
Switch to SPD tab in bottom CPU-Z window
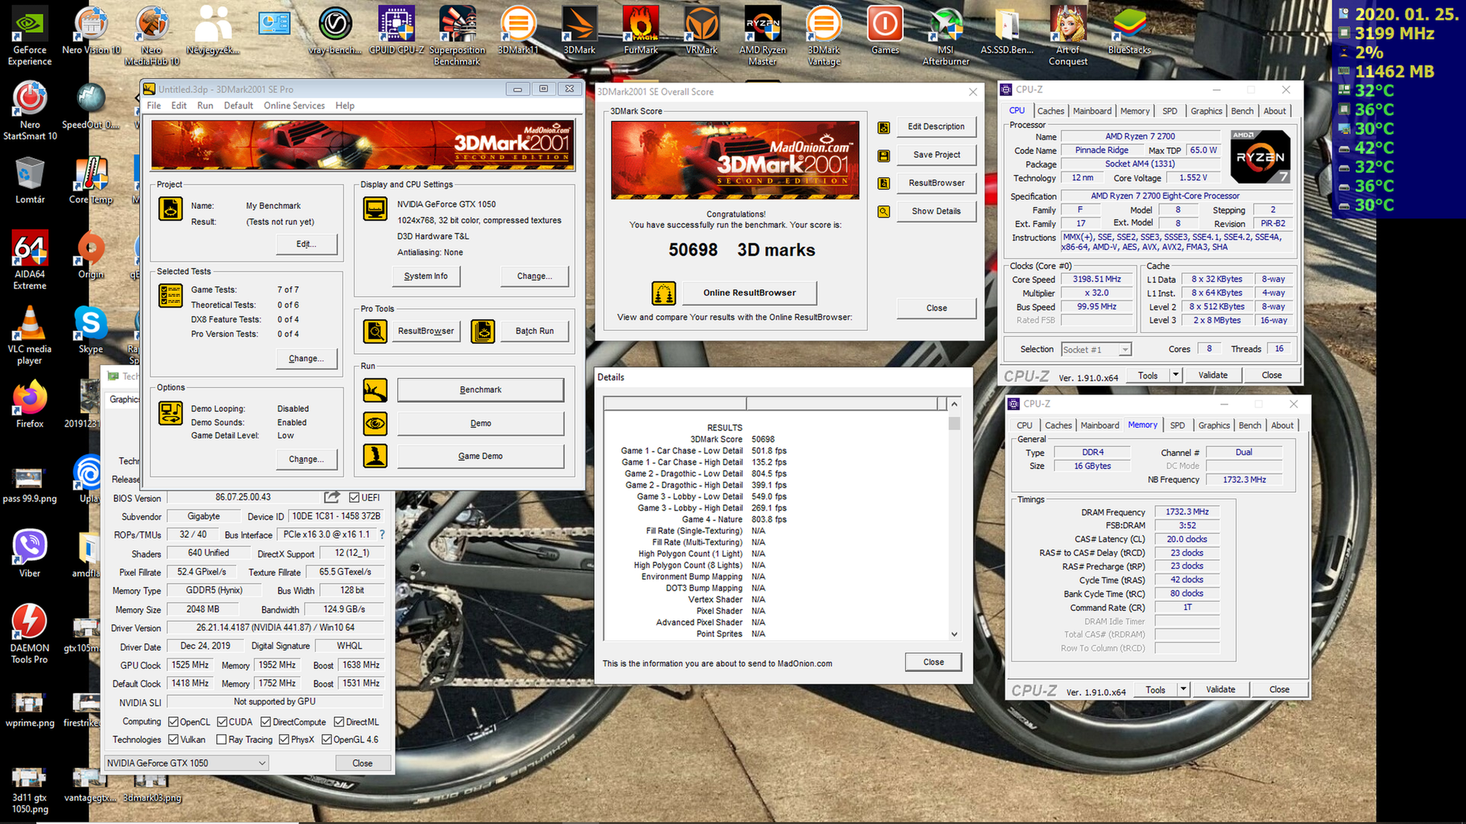pyautogui.click(x=1177, y=426)
